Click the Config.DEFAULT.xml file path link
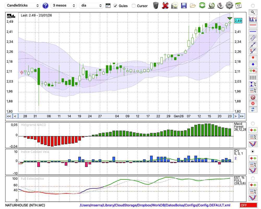261x209 pixels. (x=155, y=205)
